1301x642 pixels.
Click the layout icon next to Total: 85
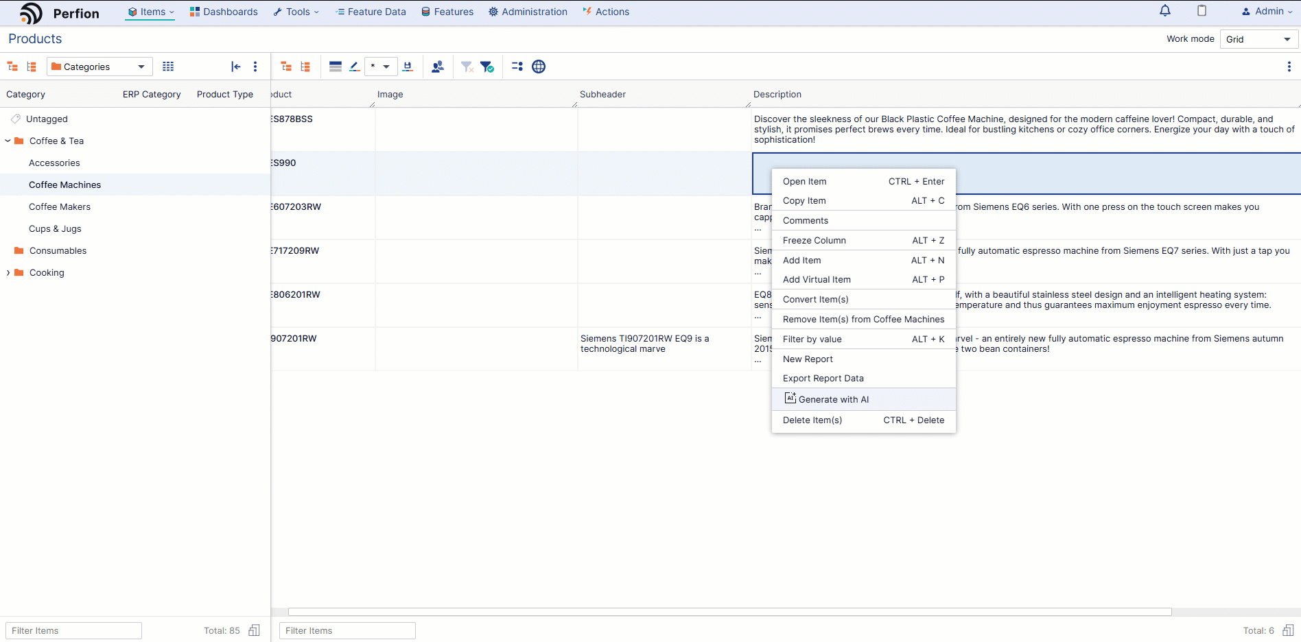click(254, 630)
